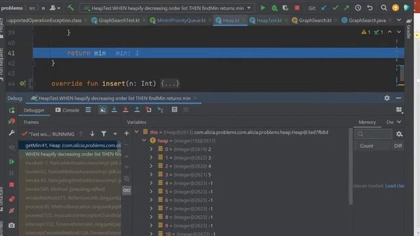This screenshot has width=420, height=236.
Task: Click the Count column header
Action: [366, 146]
